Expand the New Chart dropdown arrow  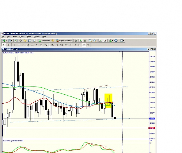pyautogui.click(x=6, y=41)
